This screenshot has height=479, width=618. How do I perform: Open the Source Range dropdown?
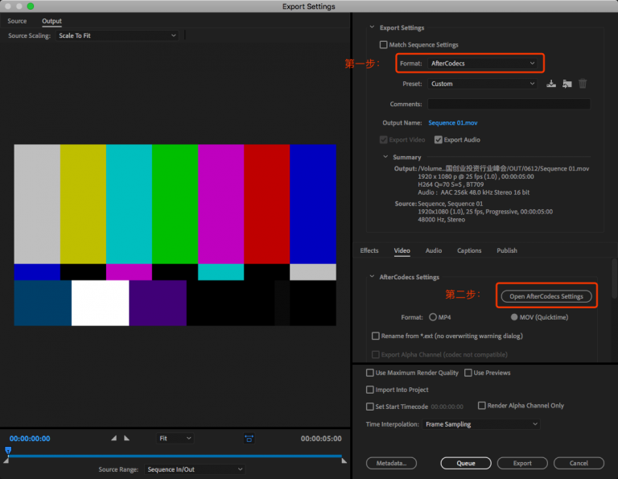(x=195, y=469)
